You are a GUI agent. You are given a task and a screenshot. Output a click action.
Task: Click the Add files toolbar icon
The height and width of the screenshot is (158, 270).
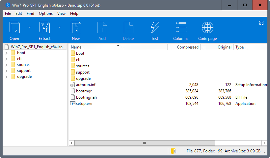pos(102,28)
